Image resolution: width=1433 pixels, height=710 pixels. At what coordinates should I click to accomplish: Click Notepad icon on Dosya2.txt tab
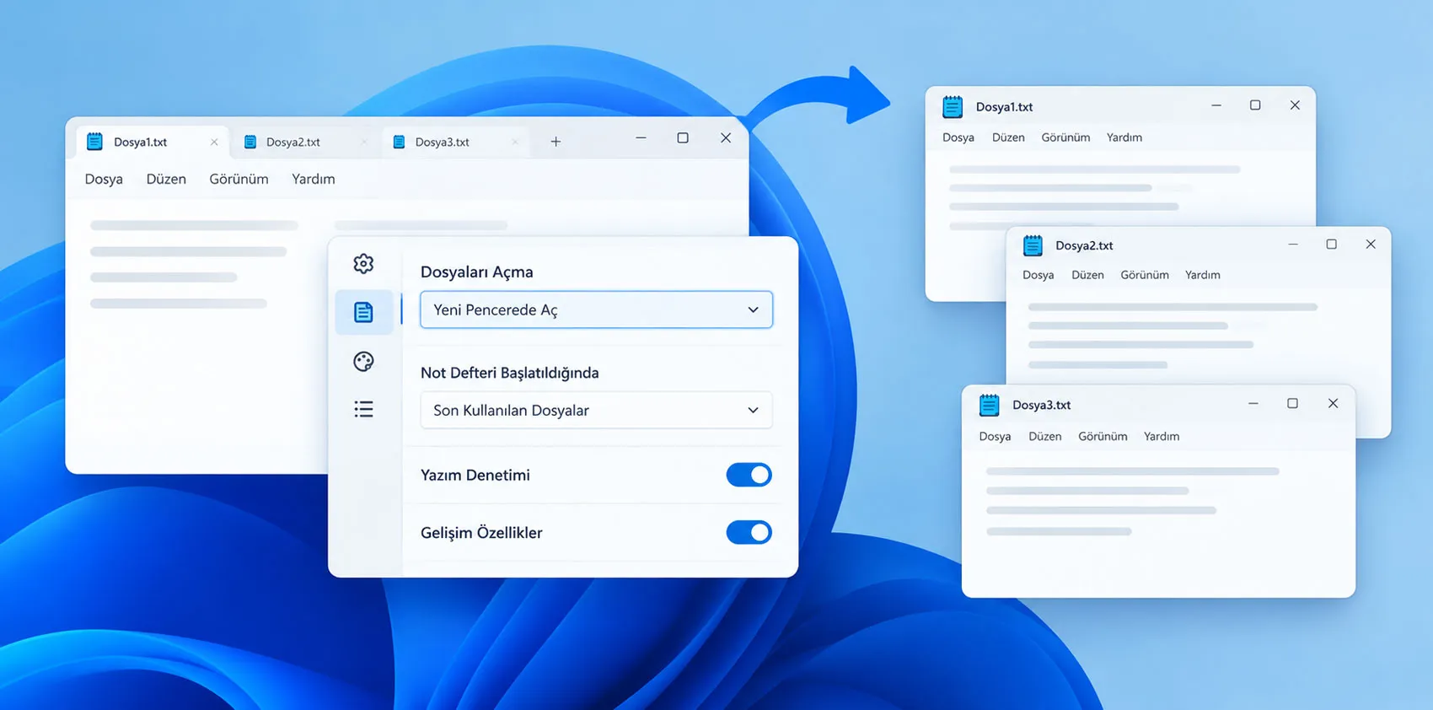click(250, 142)
